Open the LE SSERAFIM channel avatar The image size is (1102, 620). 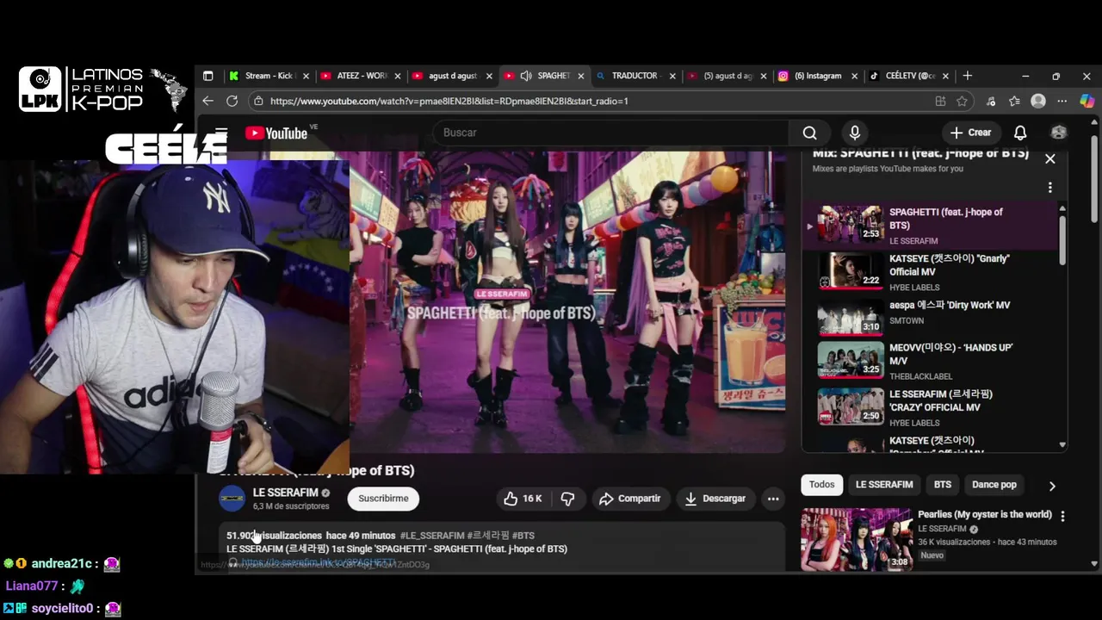(x=232, y=499)
